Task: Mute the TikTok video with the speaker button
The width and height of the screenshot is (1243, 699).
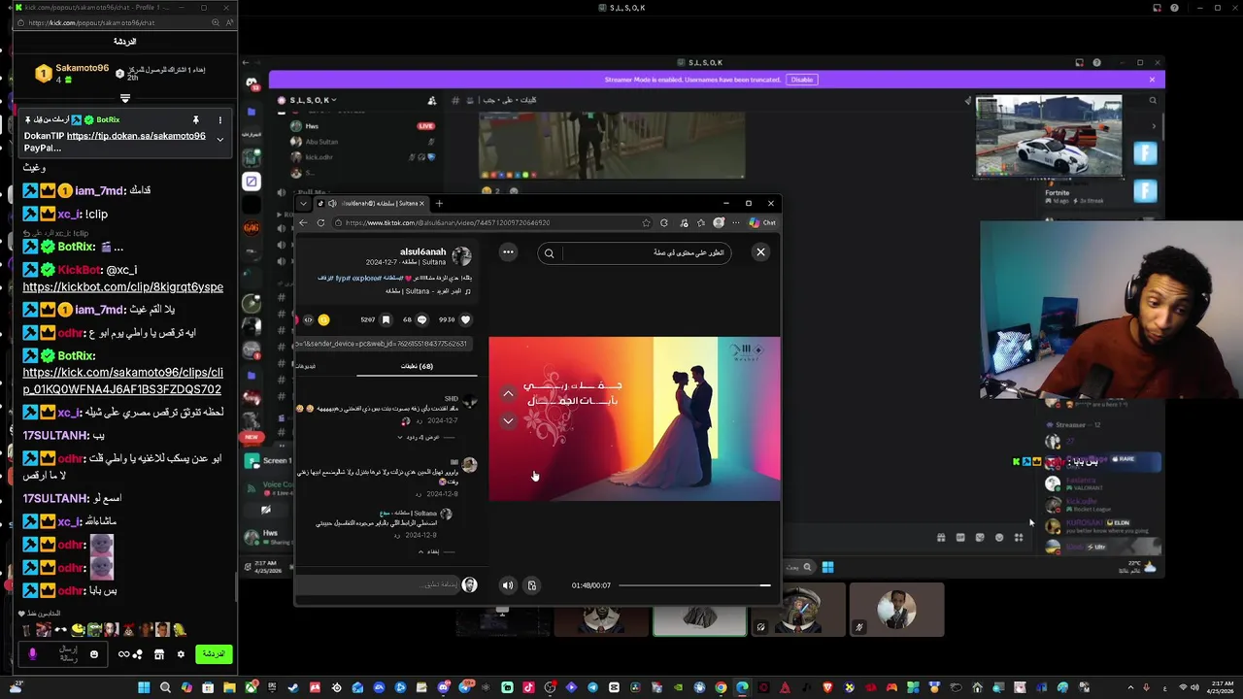Action: pos(507,585)
